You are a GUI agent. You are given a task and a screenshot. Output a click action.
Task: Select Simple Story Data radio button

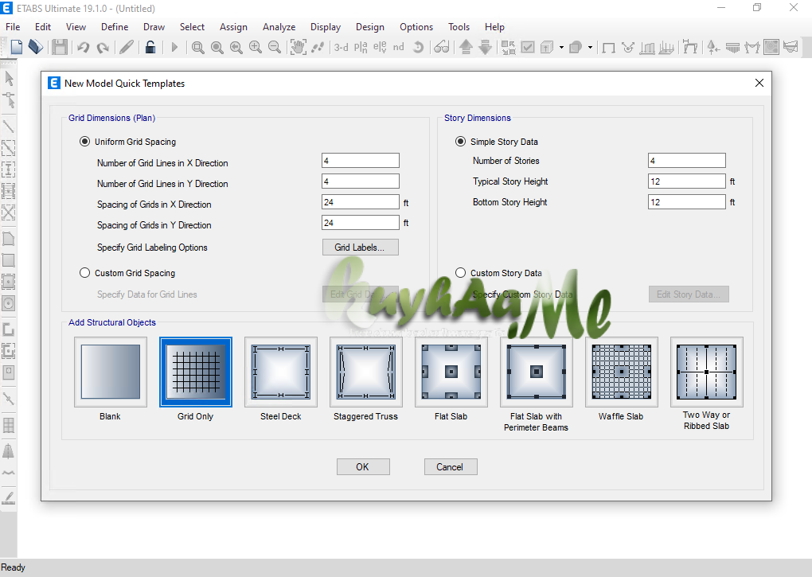(x=460, y=142)
